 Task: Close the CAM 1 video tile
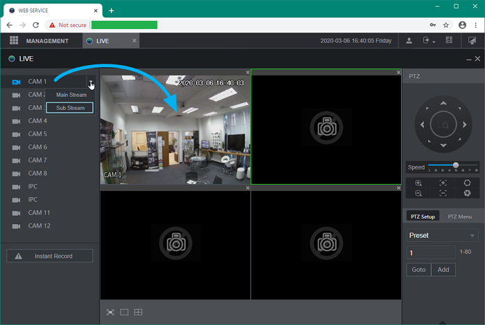tap(247, 72)
